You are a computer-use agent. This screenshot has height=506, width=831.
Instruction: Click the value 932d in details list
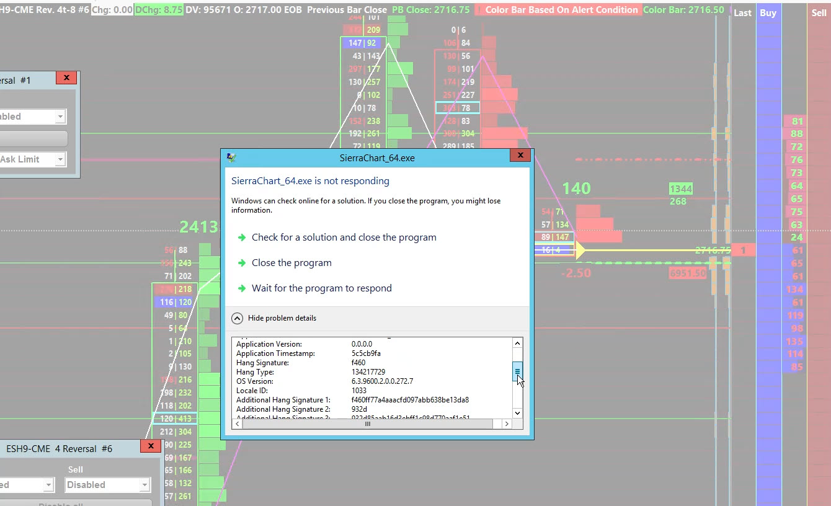click(x=359, y=409)
